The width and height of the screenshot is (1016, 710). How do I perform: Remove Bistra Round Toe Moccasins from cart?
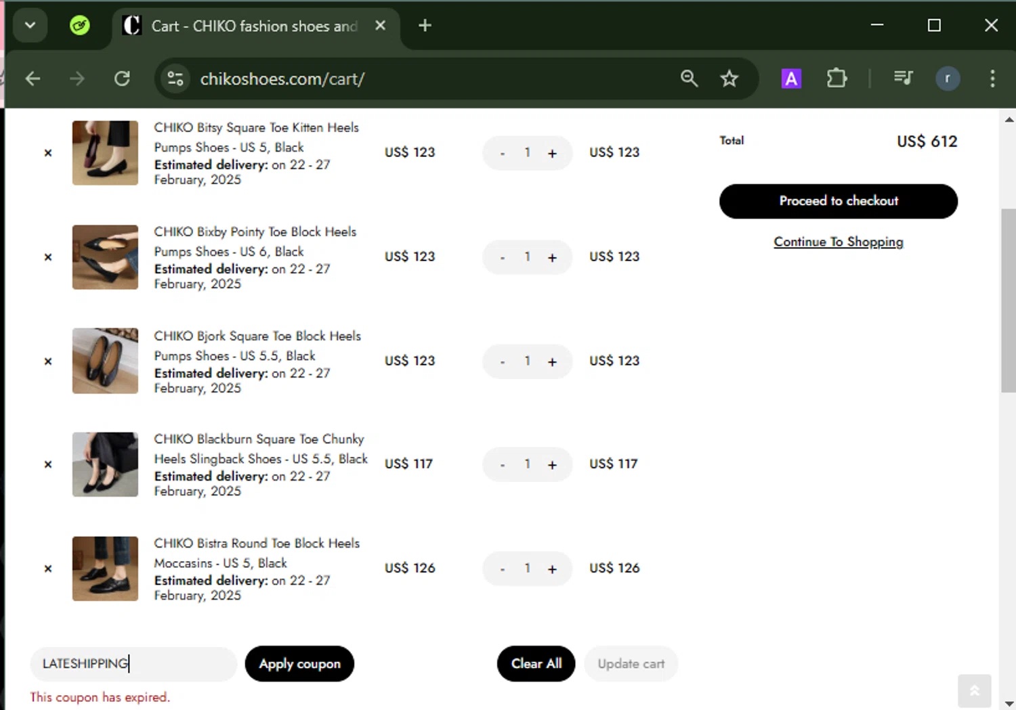click(48, 569)
